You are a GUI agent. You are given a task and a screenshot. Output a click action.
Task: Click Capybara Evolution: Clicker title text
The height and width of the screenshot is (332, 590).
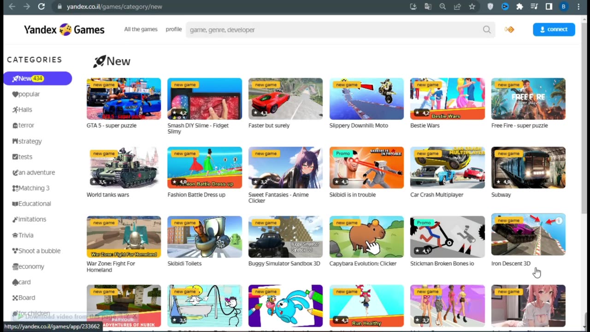point(363,264)
